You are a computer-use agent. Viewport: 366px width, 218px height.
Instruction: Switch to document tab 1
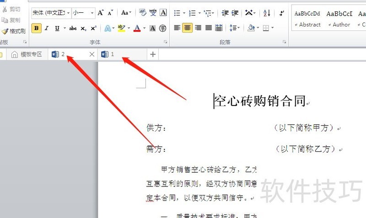click(x=123, y=54)
